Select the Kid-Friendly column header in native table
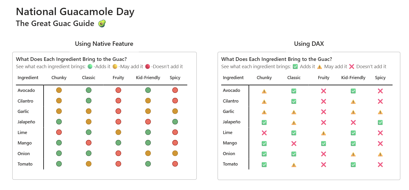 pos(148,78)
